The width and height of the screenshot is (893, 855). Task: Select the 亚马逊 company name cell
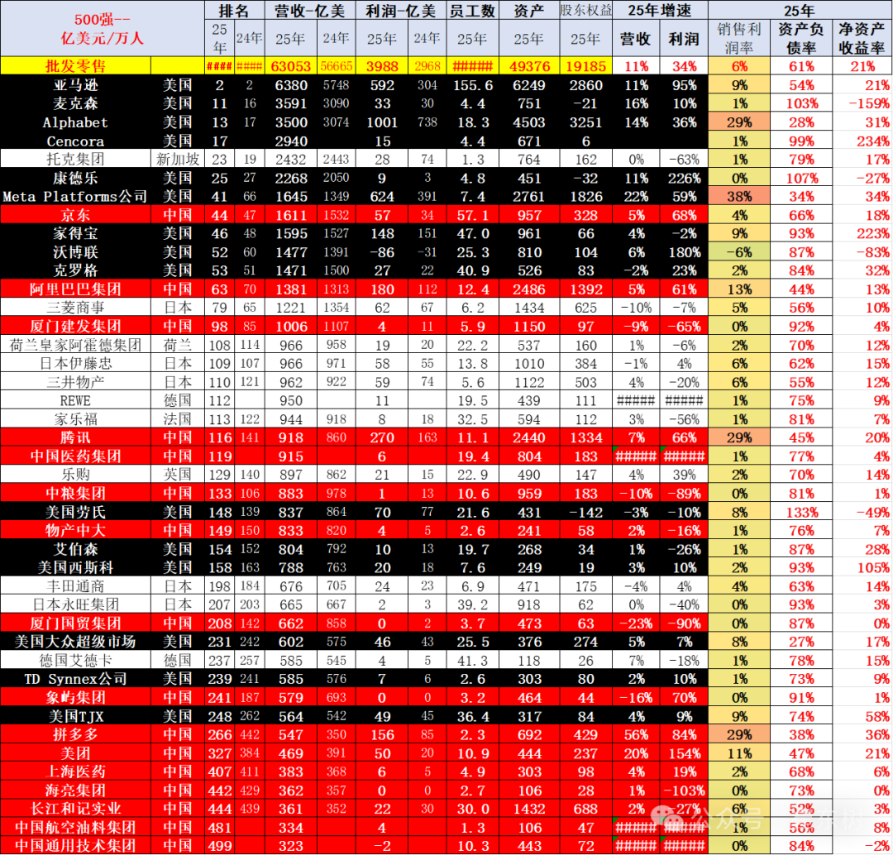pos(75,85)
